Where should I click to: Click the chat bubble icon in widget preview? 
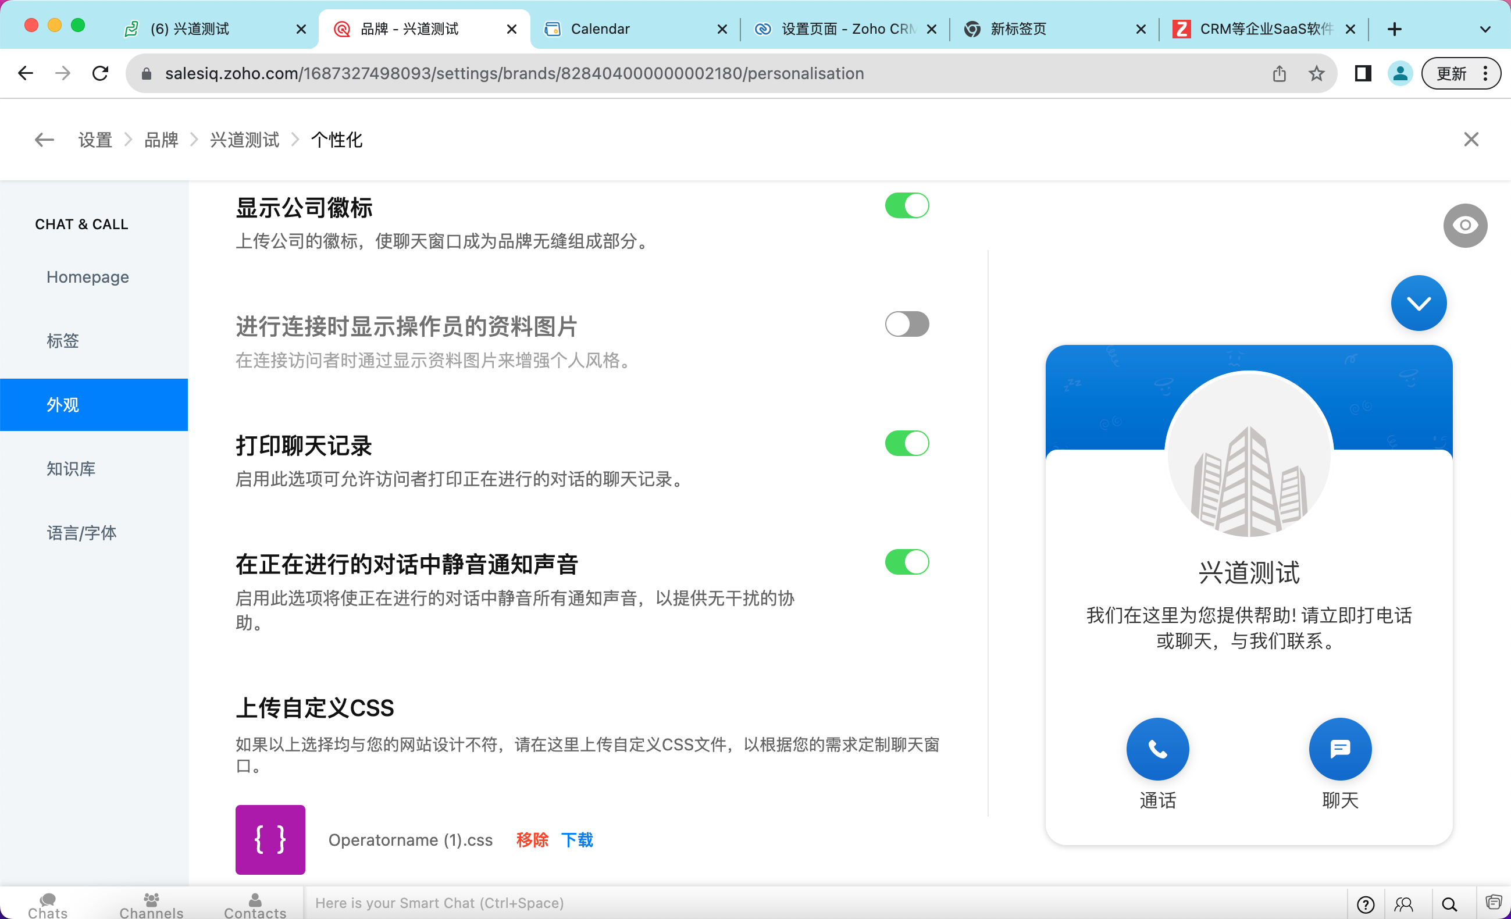[x=1339, y=749]
